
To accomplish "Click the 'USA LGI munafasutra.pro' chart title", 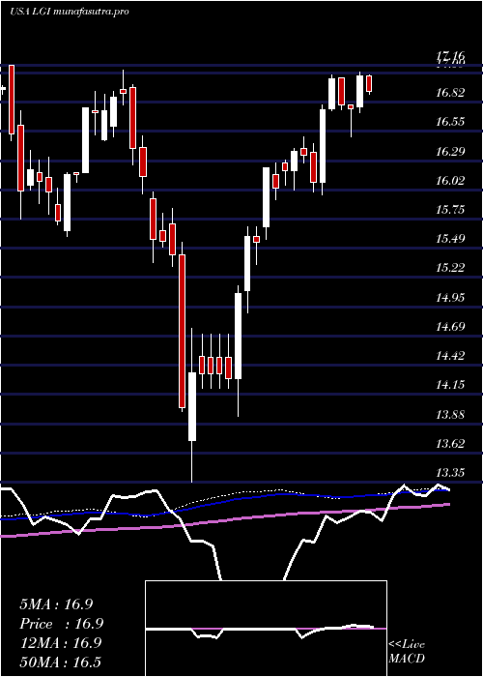I will [x=69, y=12].
